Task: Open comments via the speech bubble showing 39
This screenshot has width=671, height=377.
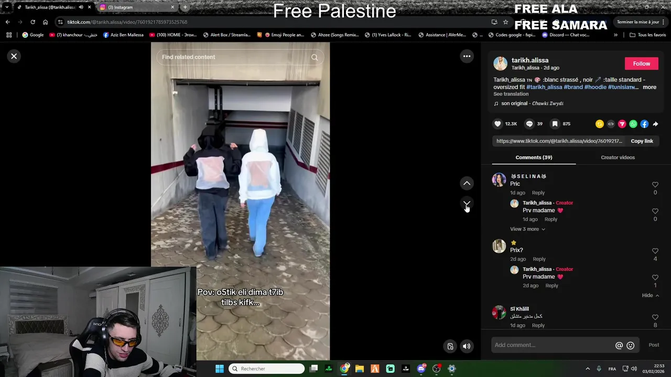Action: click(529, 124)
